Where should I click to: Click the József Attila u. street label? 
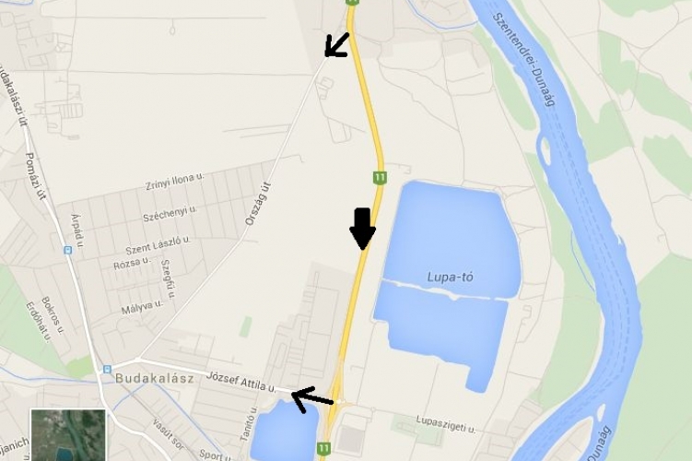241,382
